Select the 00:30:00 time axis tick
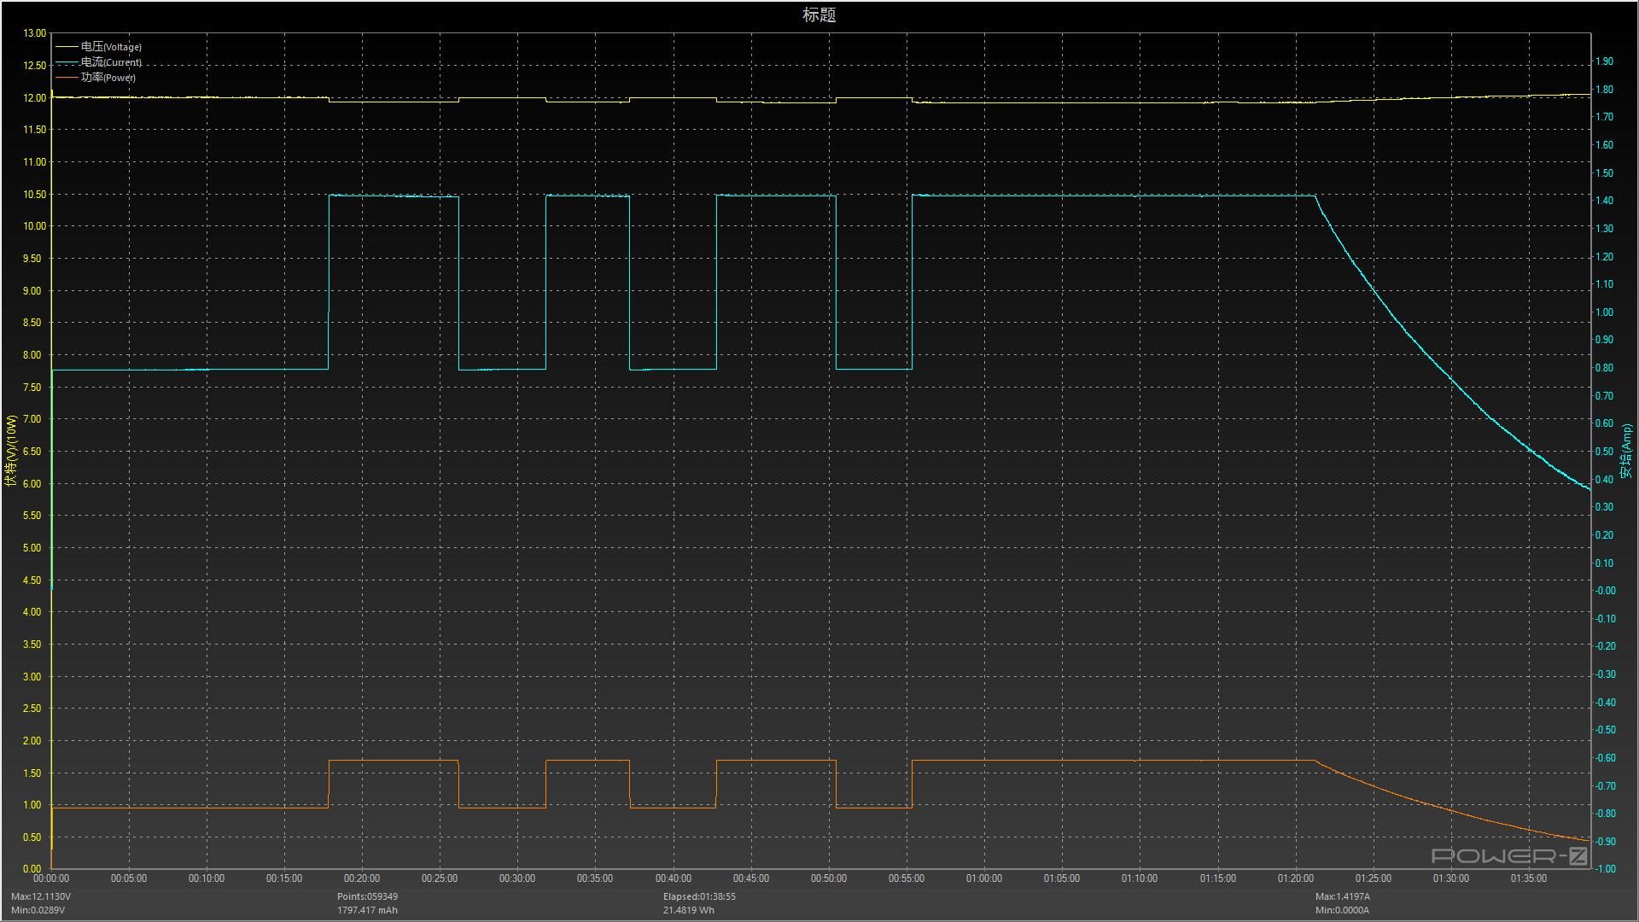Screen dimensions: 1639x922 517,878
